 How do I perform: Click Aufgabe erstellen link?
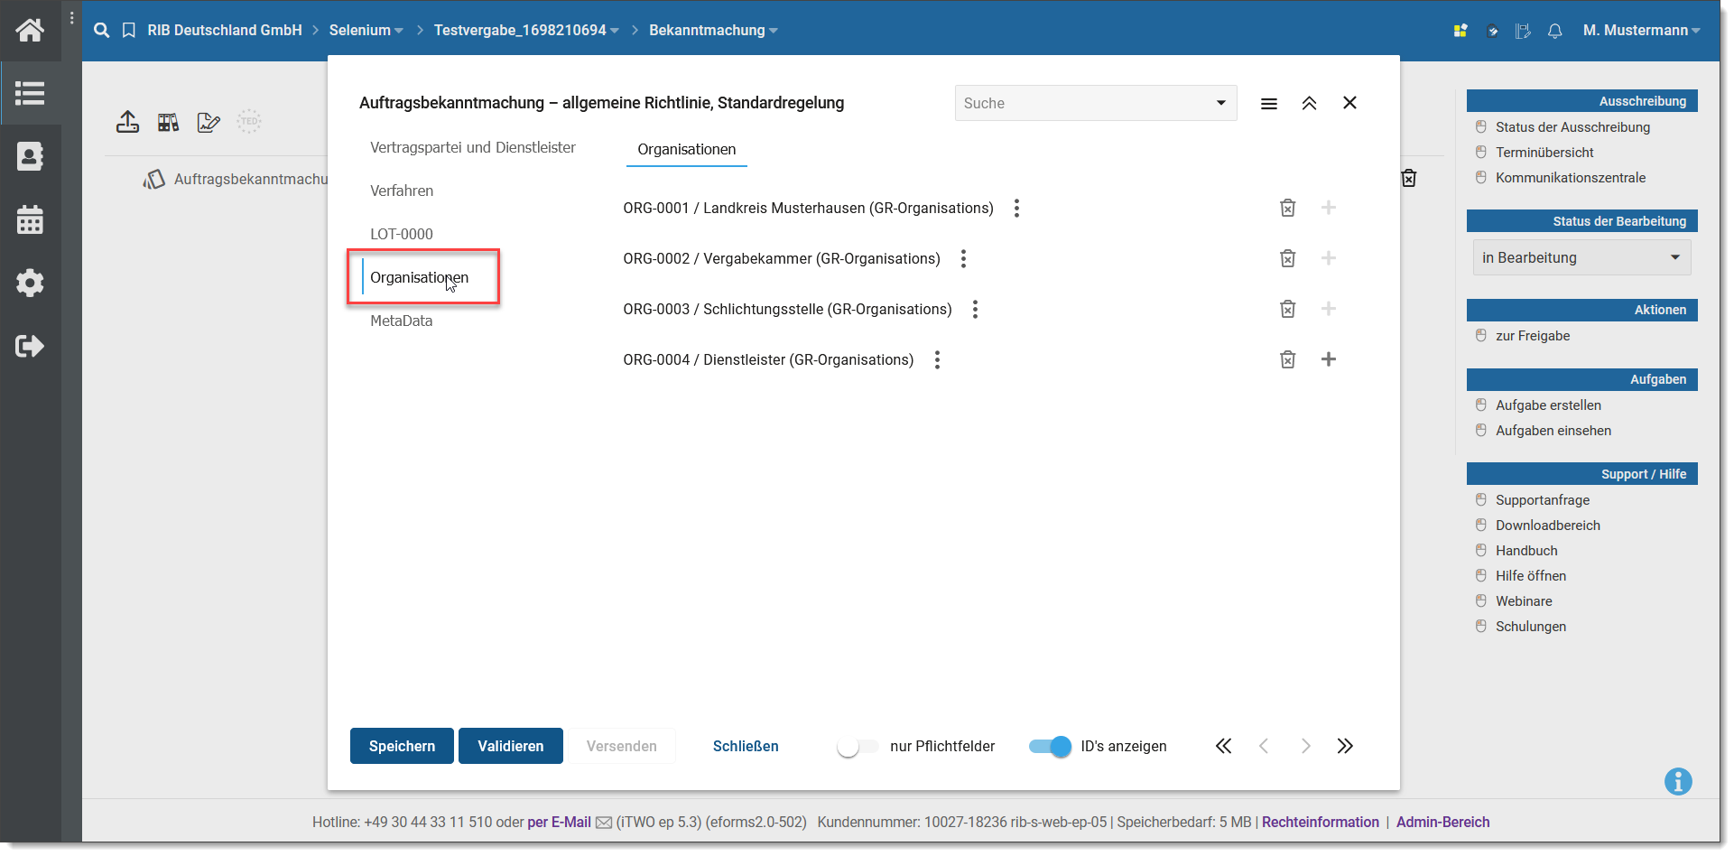pos(1548,405)
